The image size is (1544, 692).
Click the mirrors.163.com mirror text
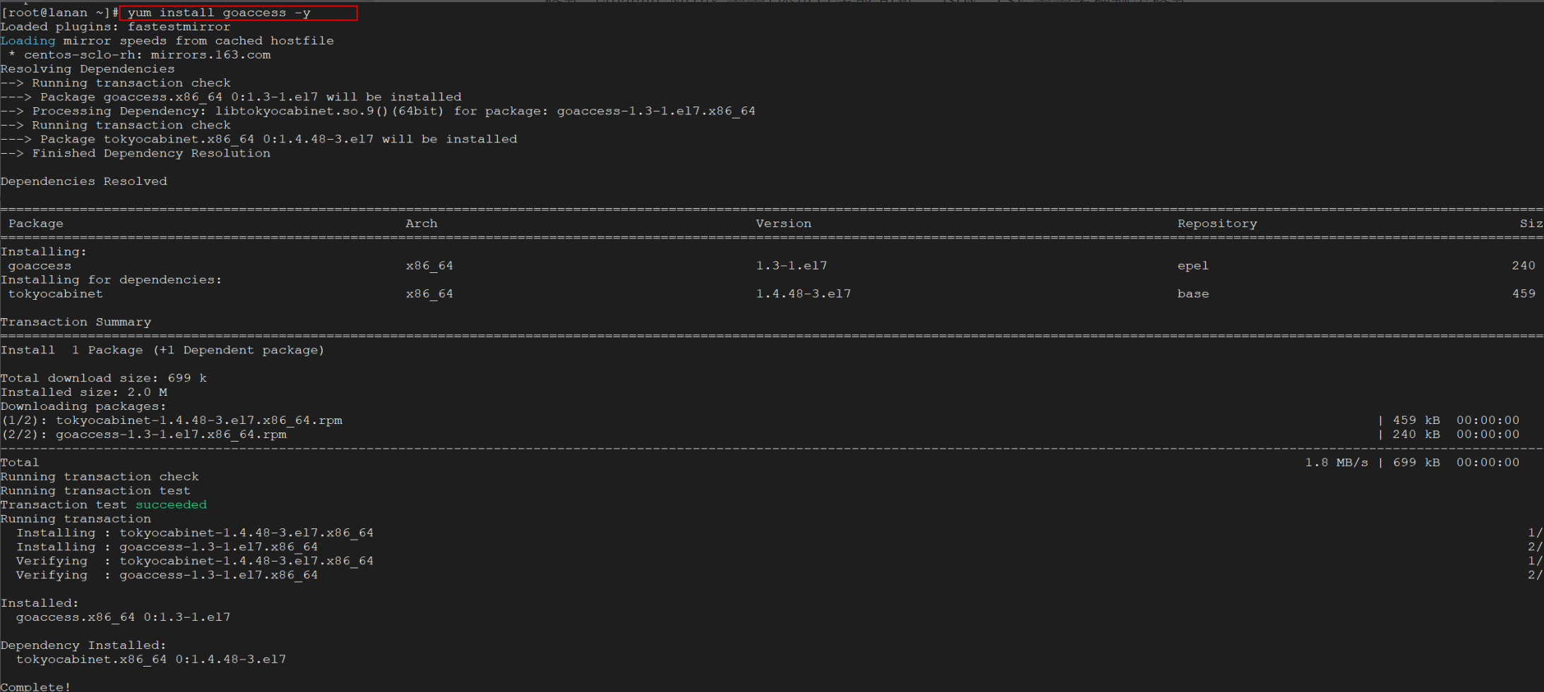211,55
